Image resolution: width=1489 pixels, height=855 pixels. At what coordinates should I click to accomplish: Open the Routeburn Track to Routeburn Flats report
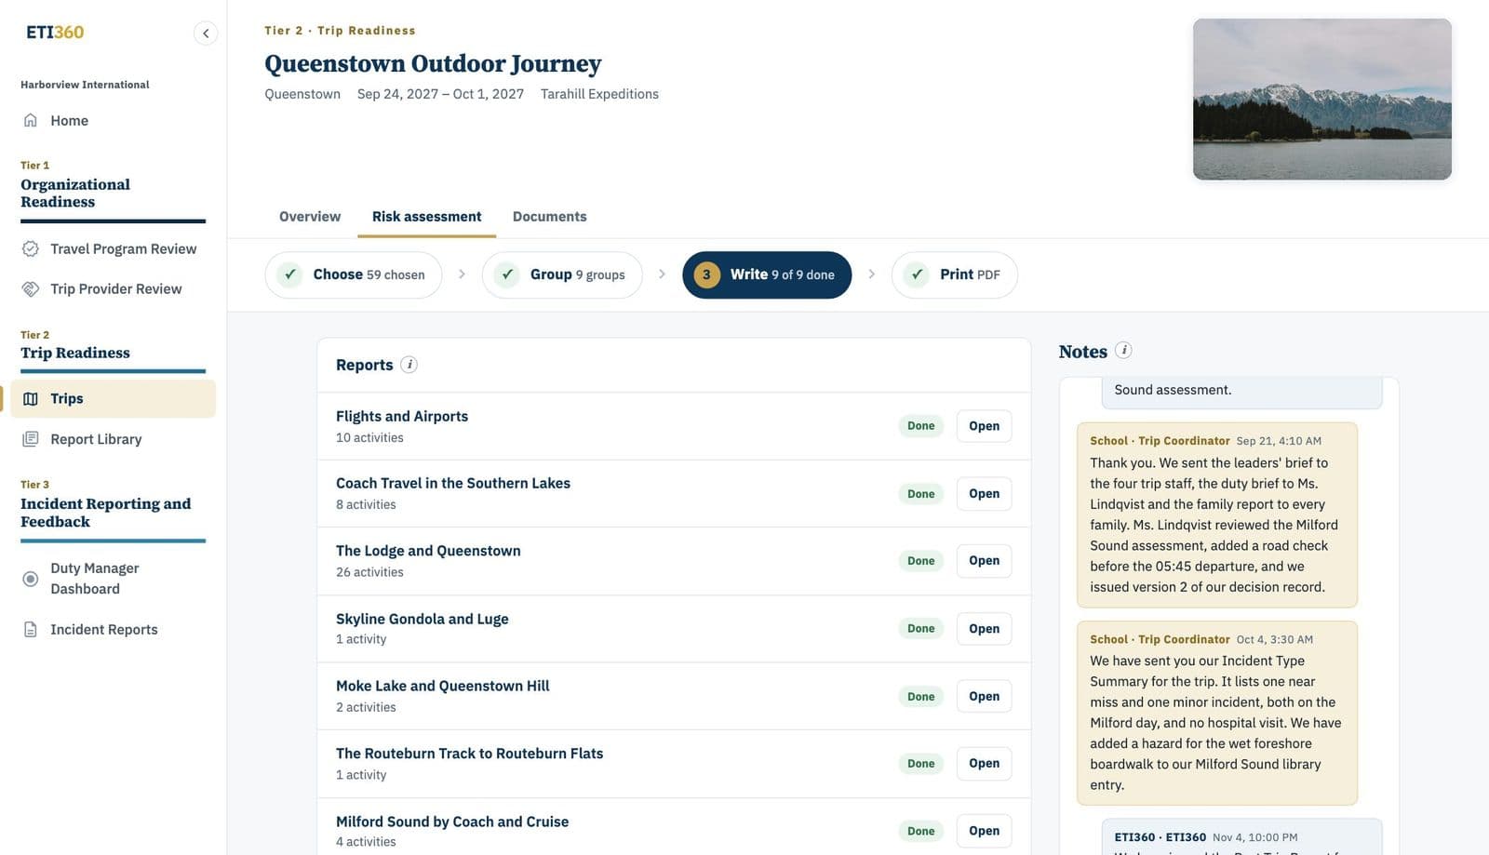(x=984, y=764)
